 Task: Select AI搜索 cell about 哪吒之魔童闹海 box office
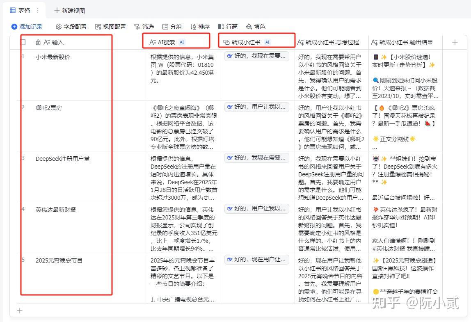pyautogui.click(x=184, y=126)
